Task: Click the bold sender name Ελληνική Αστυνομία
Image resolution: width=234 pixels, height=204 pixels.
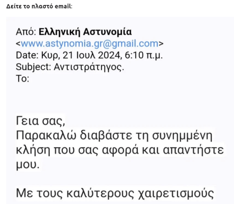Action: (85, 32)
